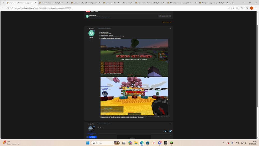Image resolution: width=259 pixels, height=146 pixels.
Task: Click the topic author avatar in header
Action: 87,16
